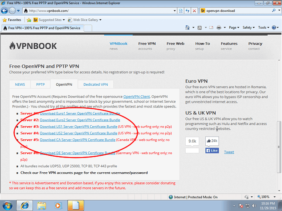The image size is (282, 211).
Task: Click the vertical page scrollbar thumb
Action: 279,147
